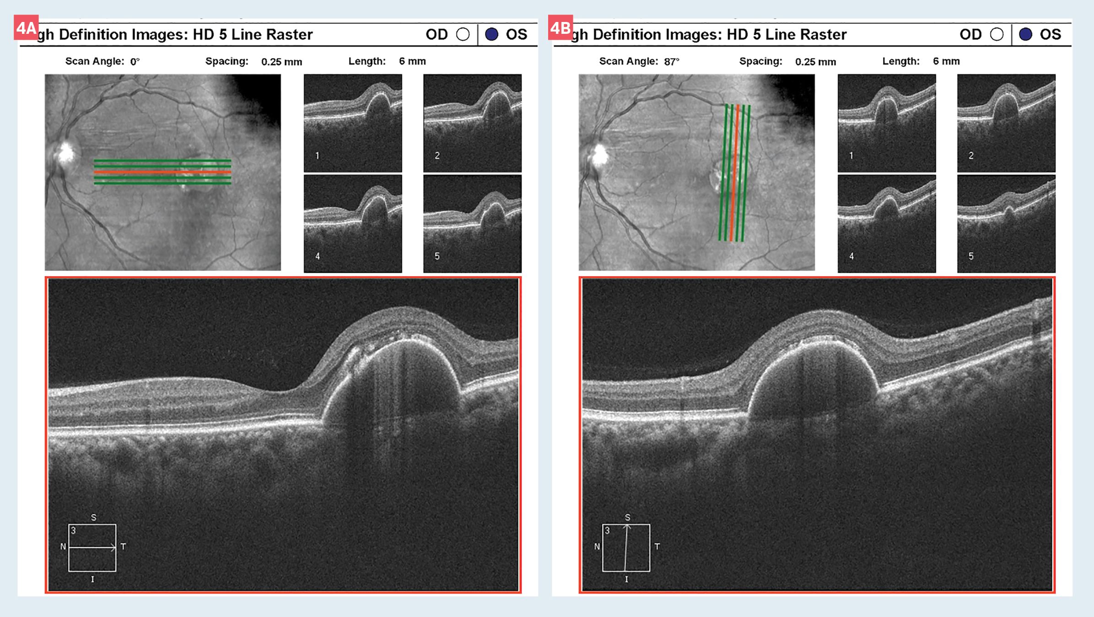Click the orange vertical raster line in 4B fundus

tap(735, 172)
